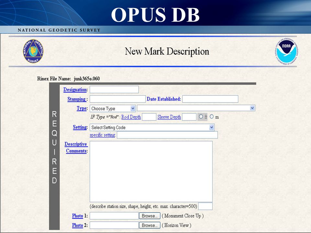Click the IF Type ="Rod" note
This screenshot has height=233, width=311.
click(x=105, y=117)
